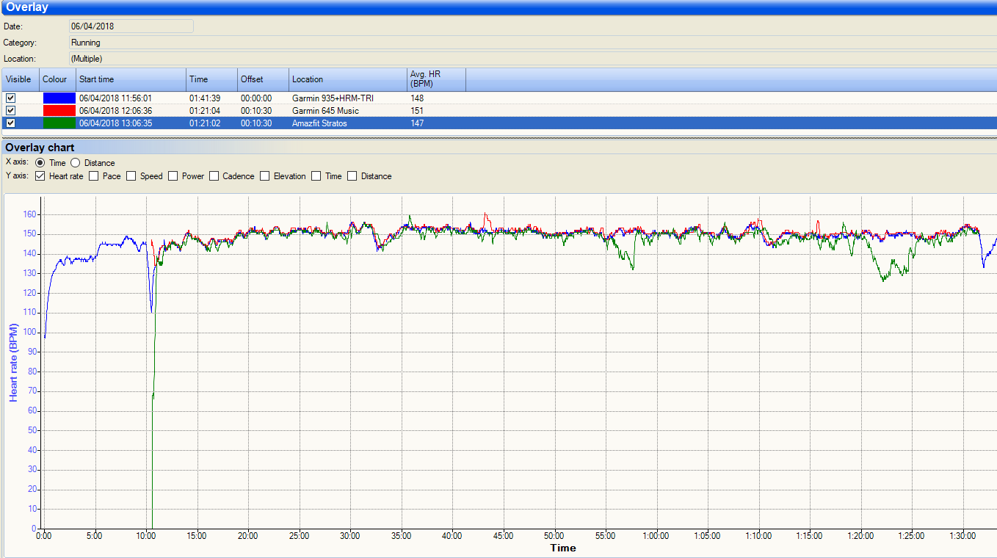Uncheck visibility for Garmin 935+HRM-TRI row

click(10, 98)
